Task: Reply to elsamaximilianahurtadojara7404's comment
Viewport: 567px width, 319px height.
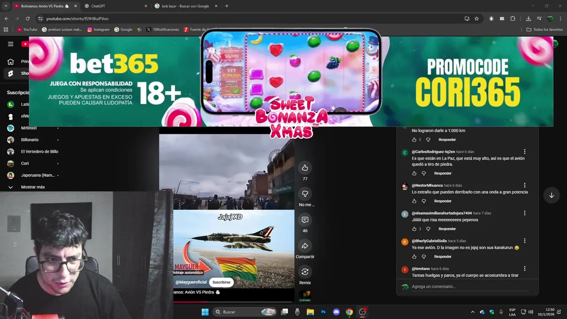Action: [447, 229]
